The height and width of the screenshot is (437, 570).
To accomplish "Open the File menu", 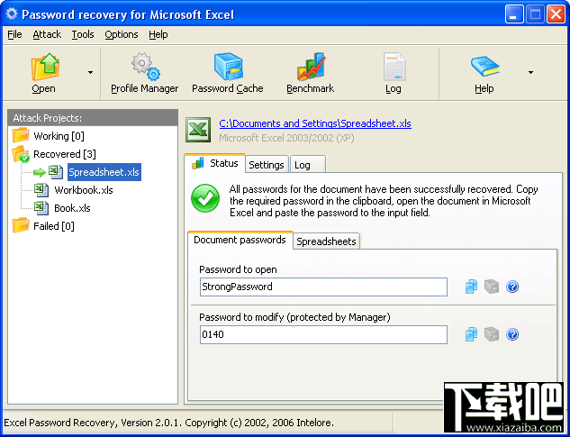I will [15, 34].
